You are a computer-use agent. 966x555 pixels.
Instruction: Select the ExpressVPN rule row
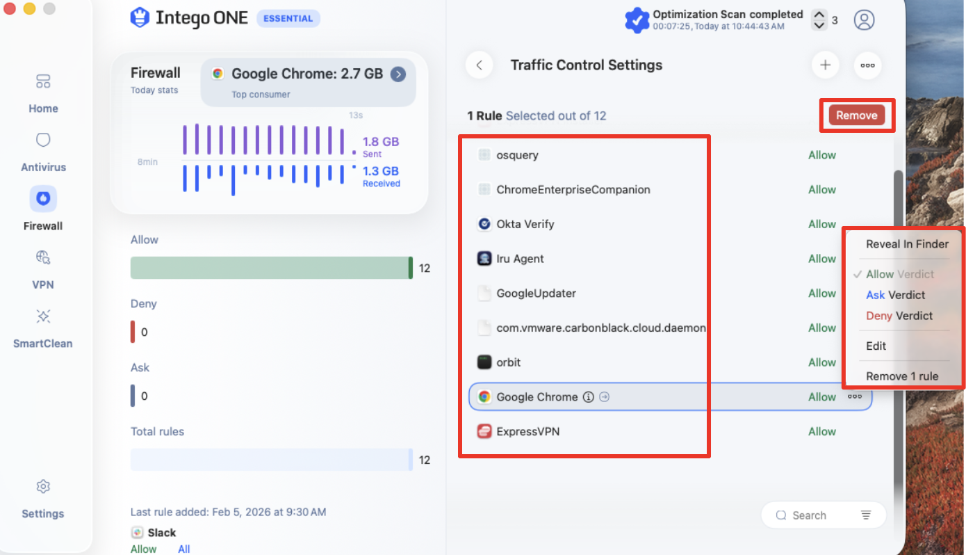click(x=670, y=432)
